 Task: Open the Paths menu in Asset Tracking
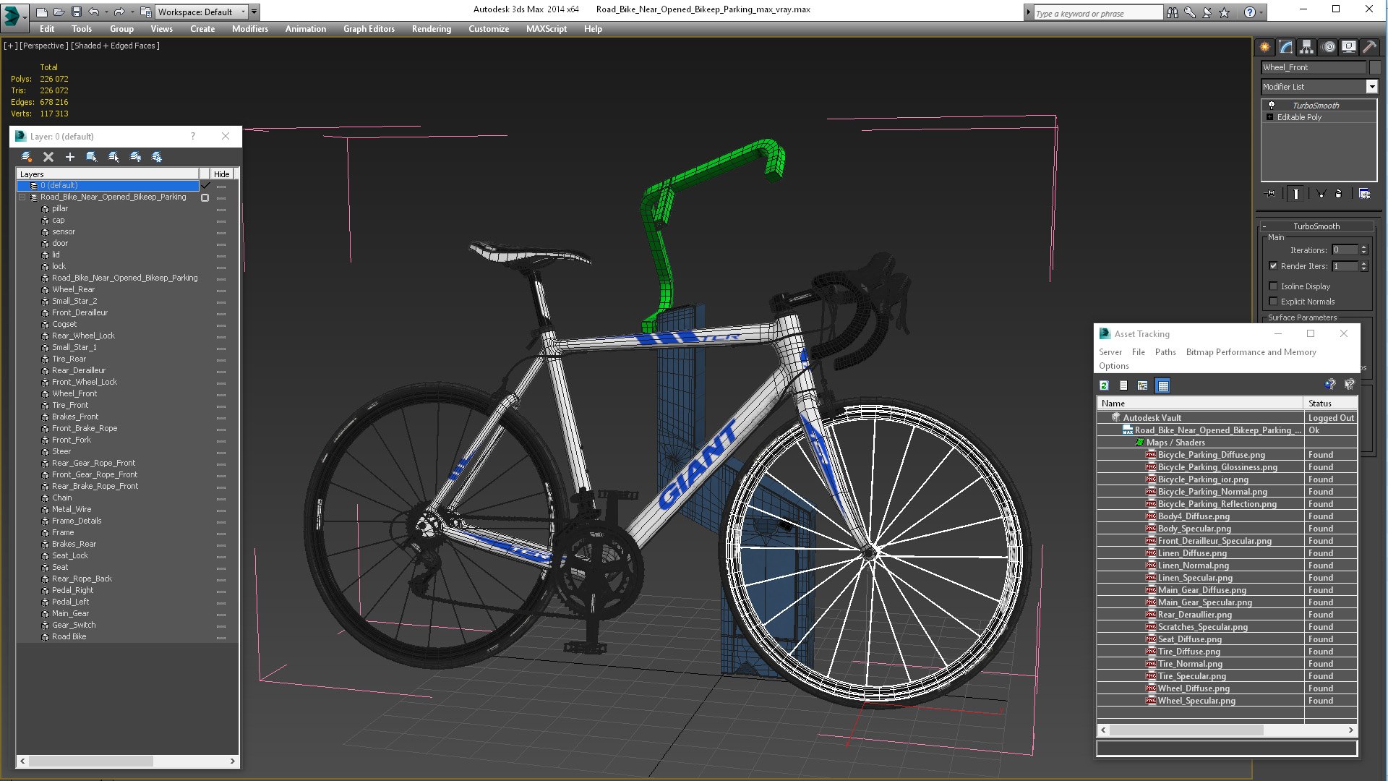pos(1165,352)
